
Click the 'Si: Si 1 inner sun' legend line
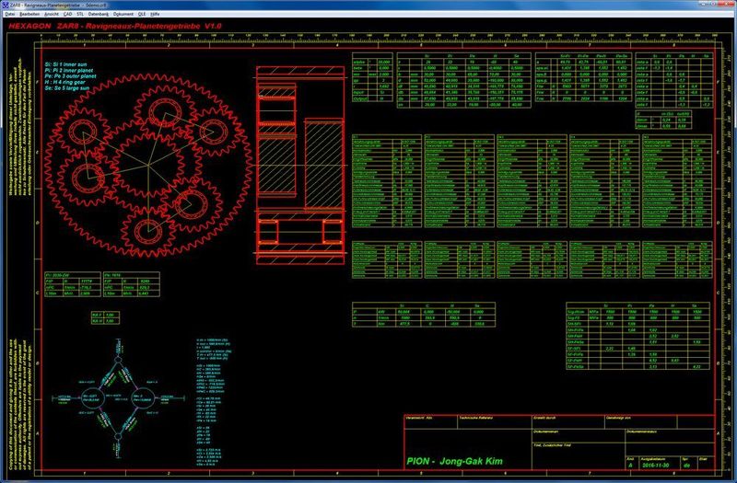tap(65, 64)
